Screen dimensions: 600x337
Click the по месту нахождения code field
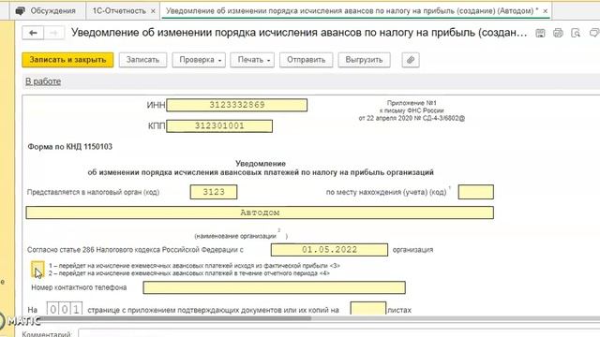click(476, 192)
